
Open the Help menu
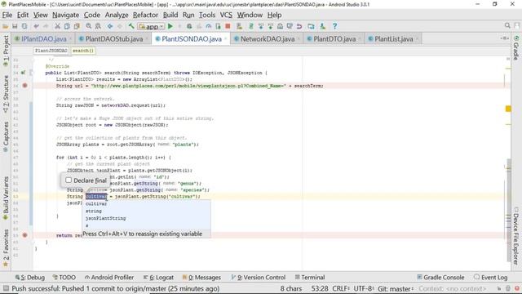click(x=274, y=15)
